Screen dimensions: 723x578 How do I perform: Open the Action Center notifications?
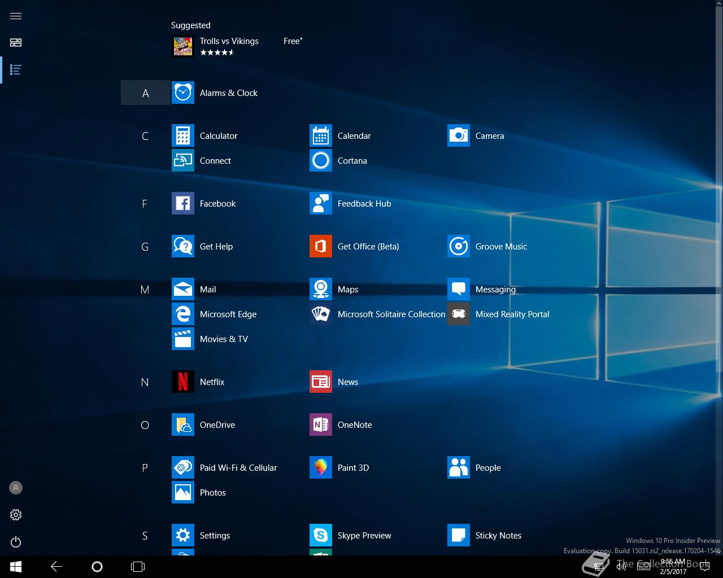[706, 567]
